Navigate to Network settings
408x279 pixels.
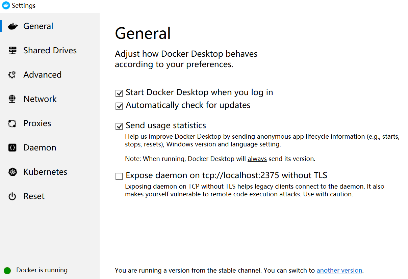click(40, 99)
